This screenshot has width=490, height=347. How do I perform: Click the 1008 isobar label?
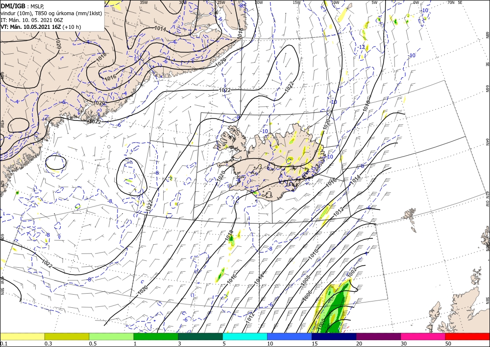(x=305, y=280)
